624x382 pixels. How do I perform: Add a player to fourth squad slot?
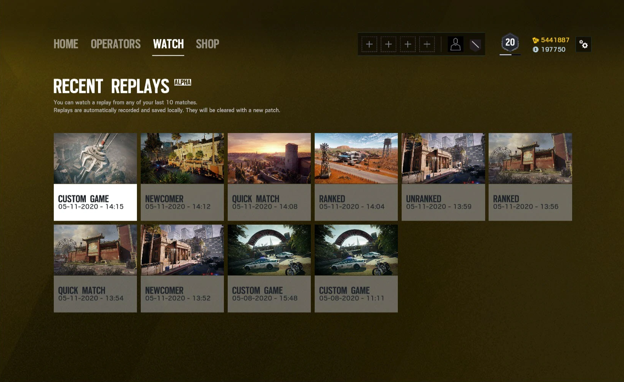click(x=427, y=45)
